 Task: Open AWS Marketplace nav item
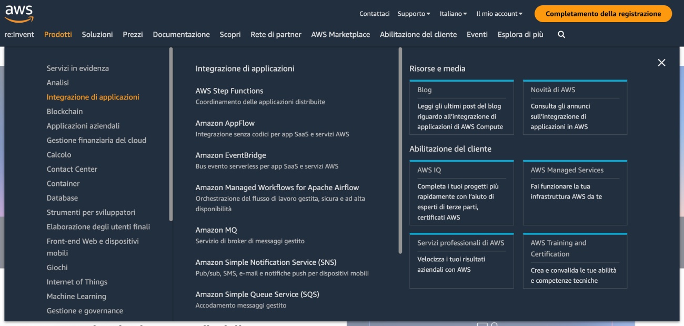coord(340,34)
